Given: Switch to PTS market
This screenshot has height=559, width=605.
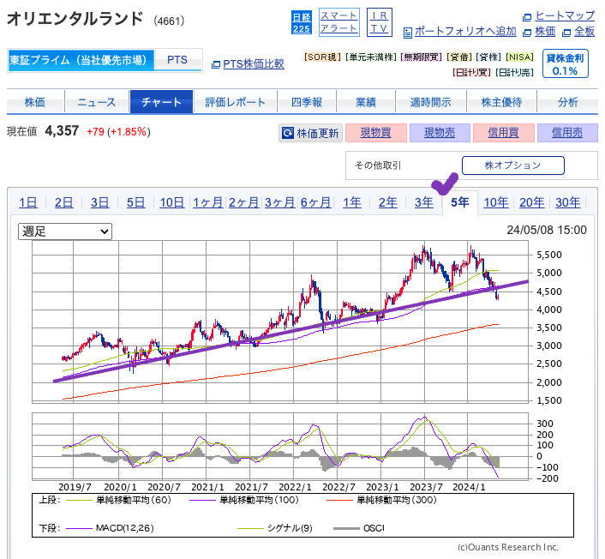Looking at the screenshot, I should (x=177, y=60).
